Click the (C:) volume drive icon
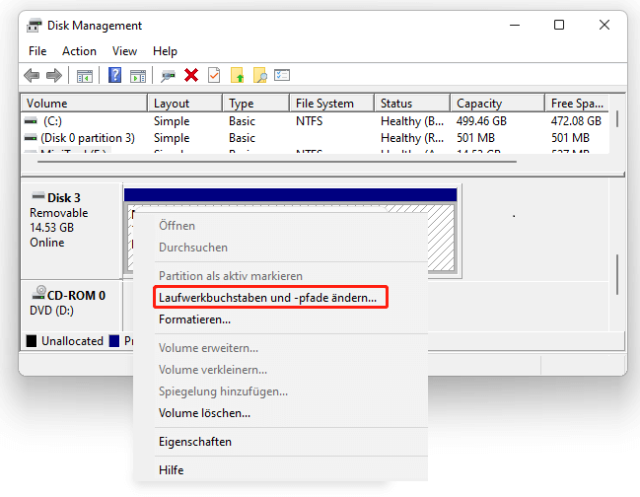 pyautogui.click(x=31, y=121)
